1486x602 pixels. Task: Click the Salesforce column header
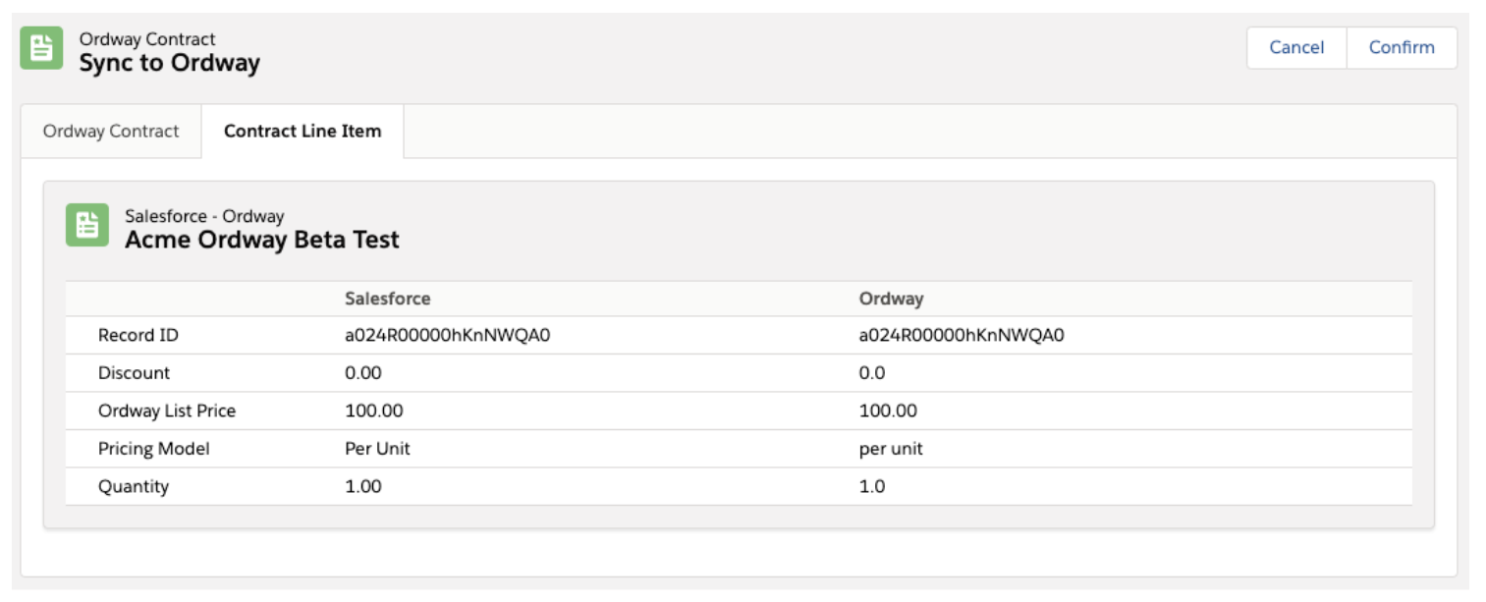pos(387,299)
